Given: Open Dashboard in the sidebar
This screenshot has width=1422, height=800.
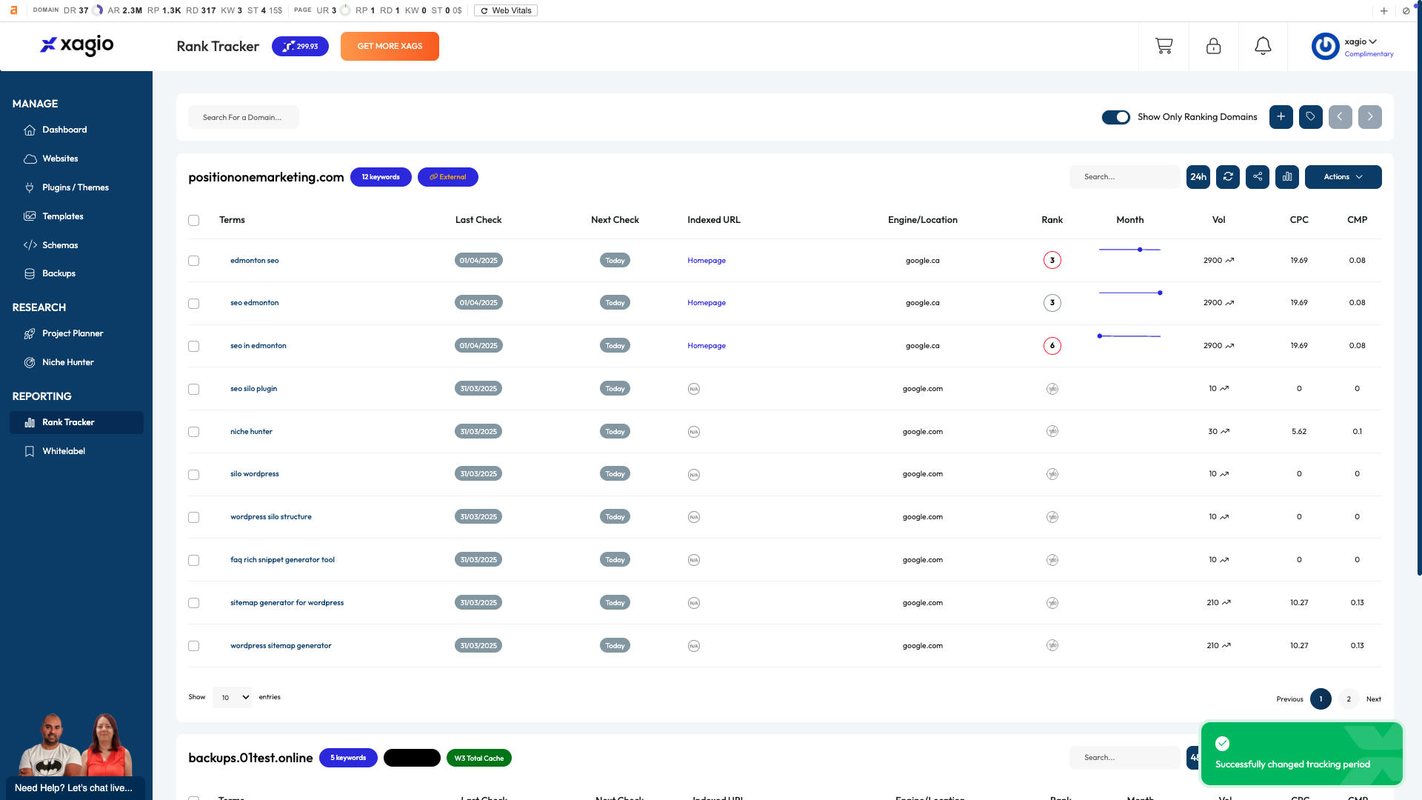Looking at the screenshot, I should pyautogui.click(x=64, y=130).
